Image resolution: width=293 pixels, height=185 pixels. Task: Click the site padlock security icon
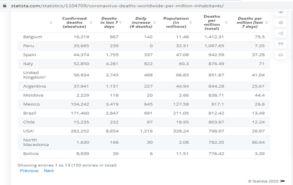point(4,6)
